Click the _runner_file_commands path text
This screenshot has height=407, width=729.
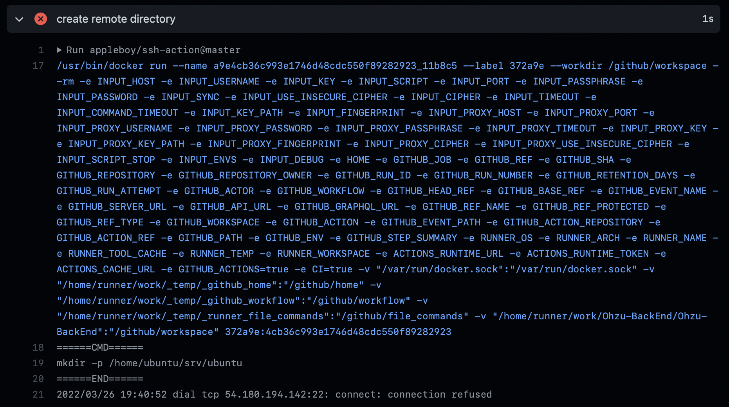(x=263, y=316)
